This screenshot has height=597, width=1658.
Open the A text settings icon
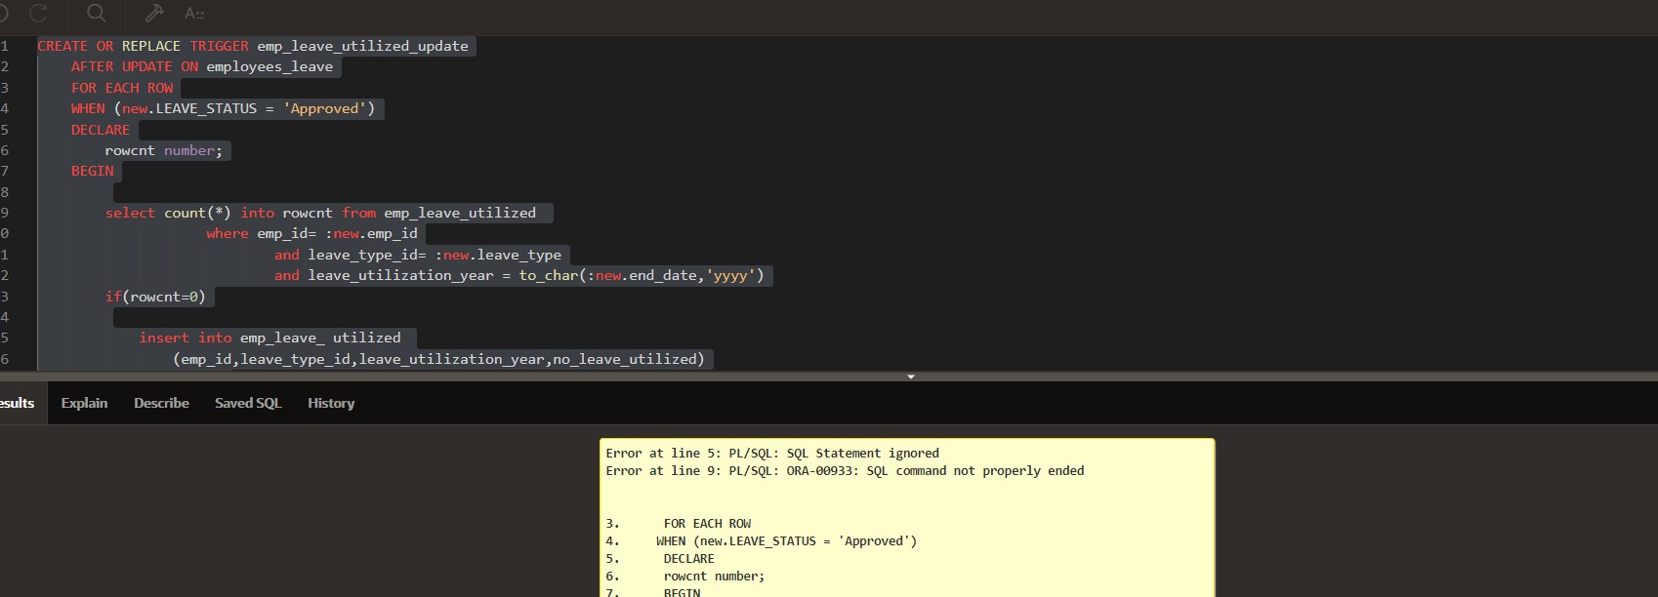[x=194, y=14]
